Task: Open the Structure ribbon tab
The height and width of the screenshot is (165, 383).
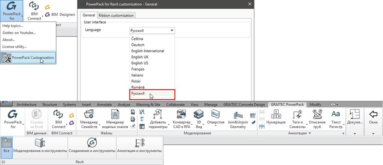Action: tap(49, 105)
